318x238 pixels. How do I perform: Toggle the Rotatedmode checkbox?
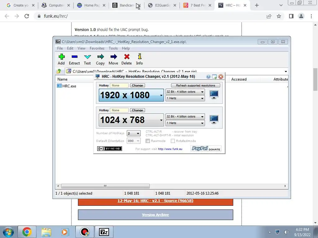pyautogui.click(x=173, y=141)
